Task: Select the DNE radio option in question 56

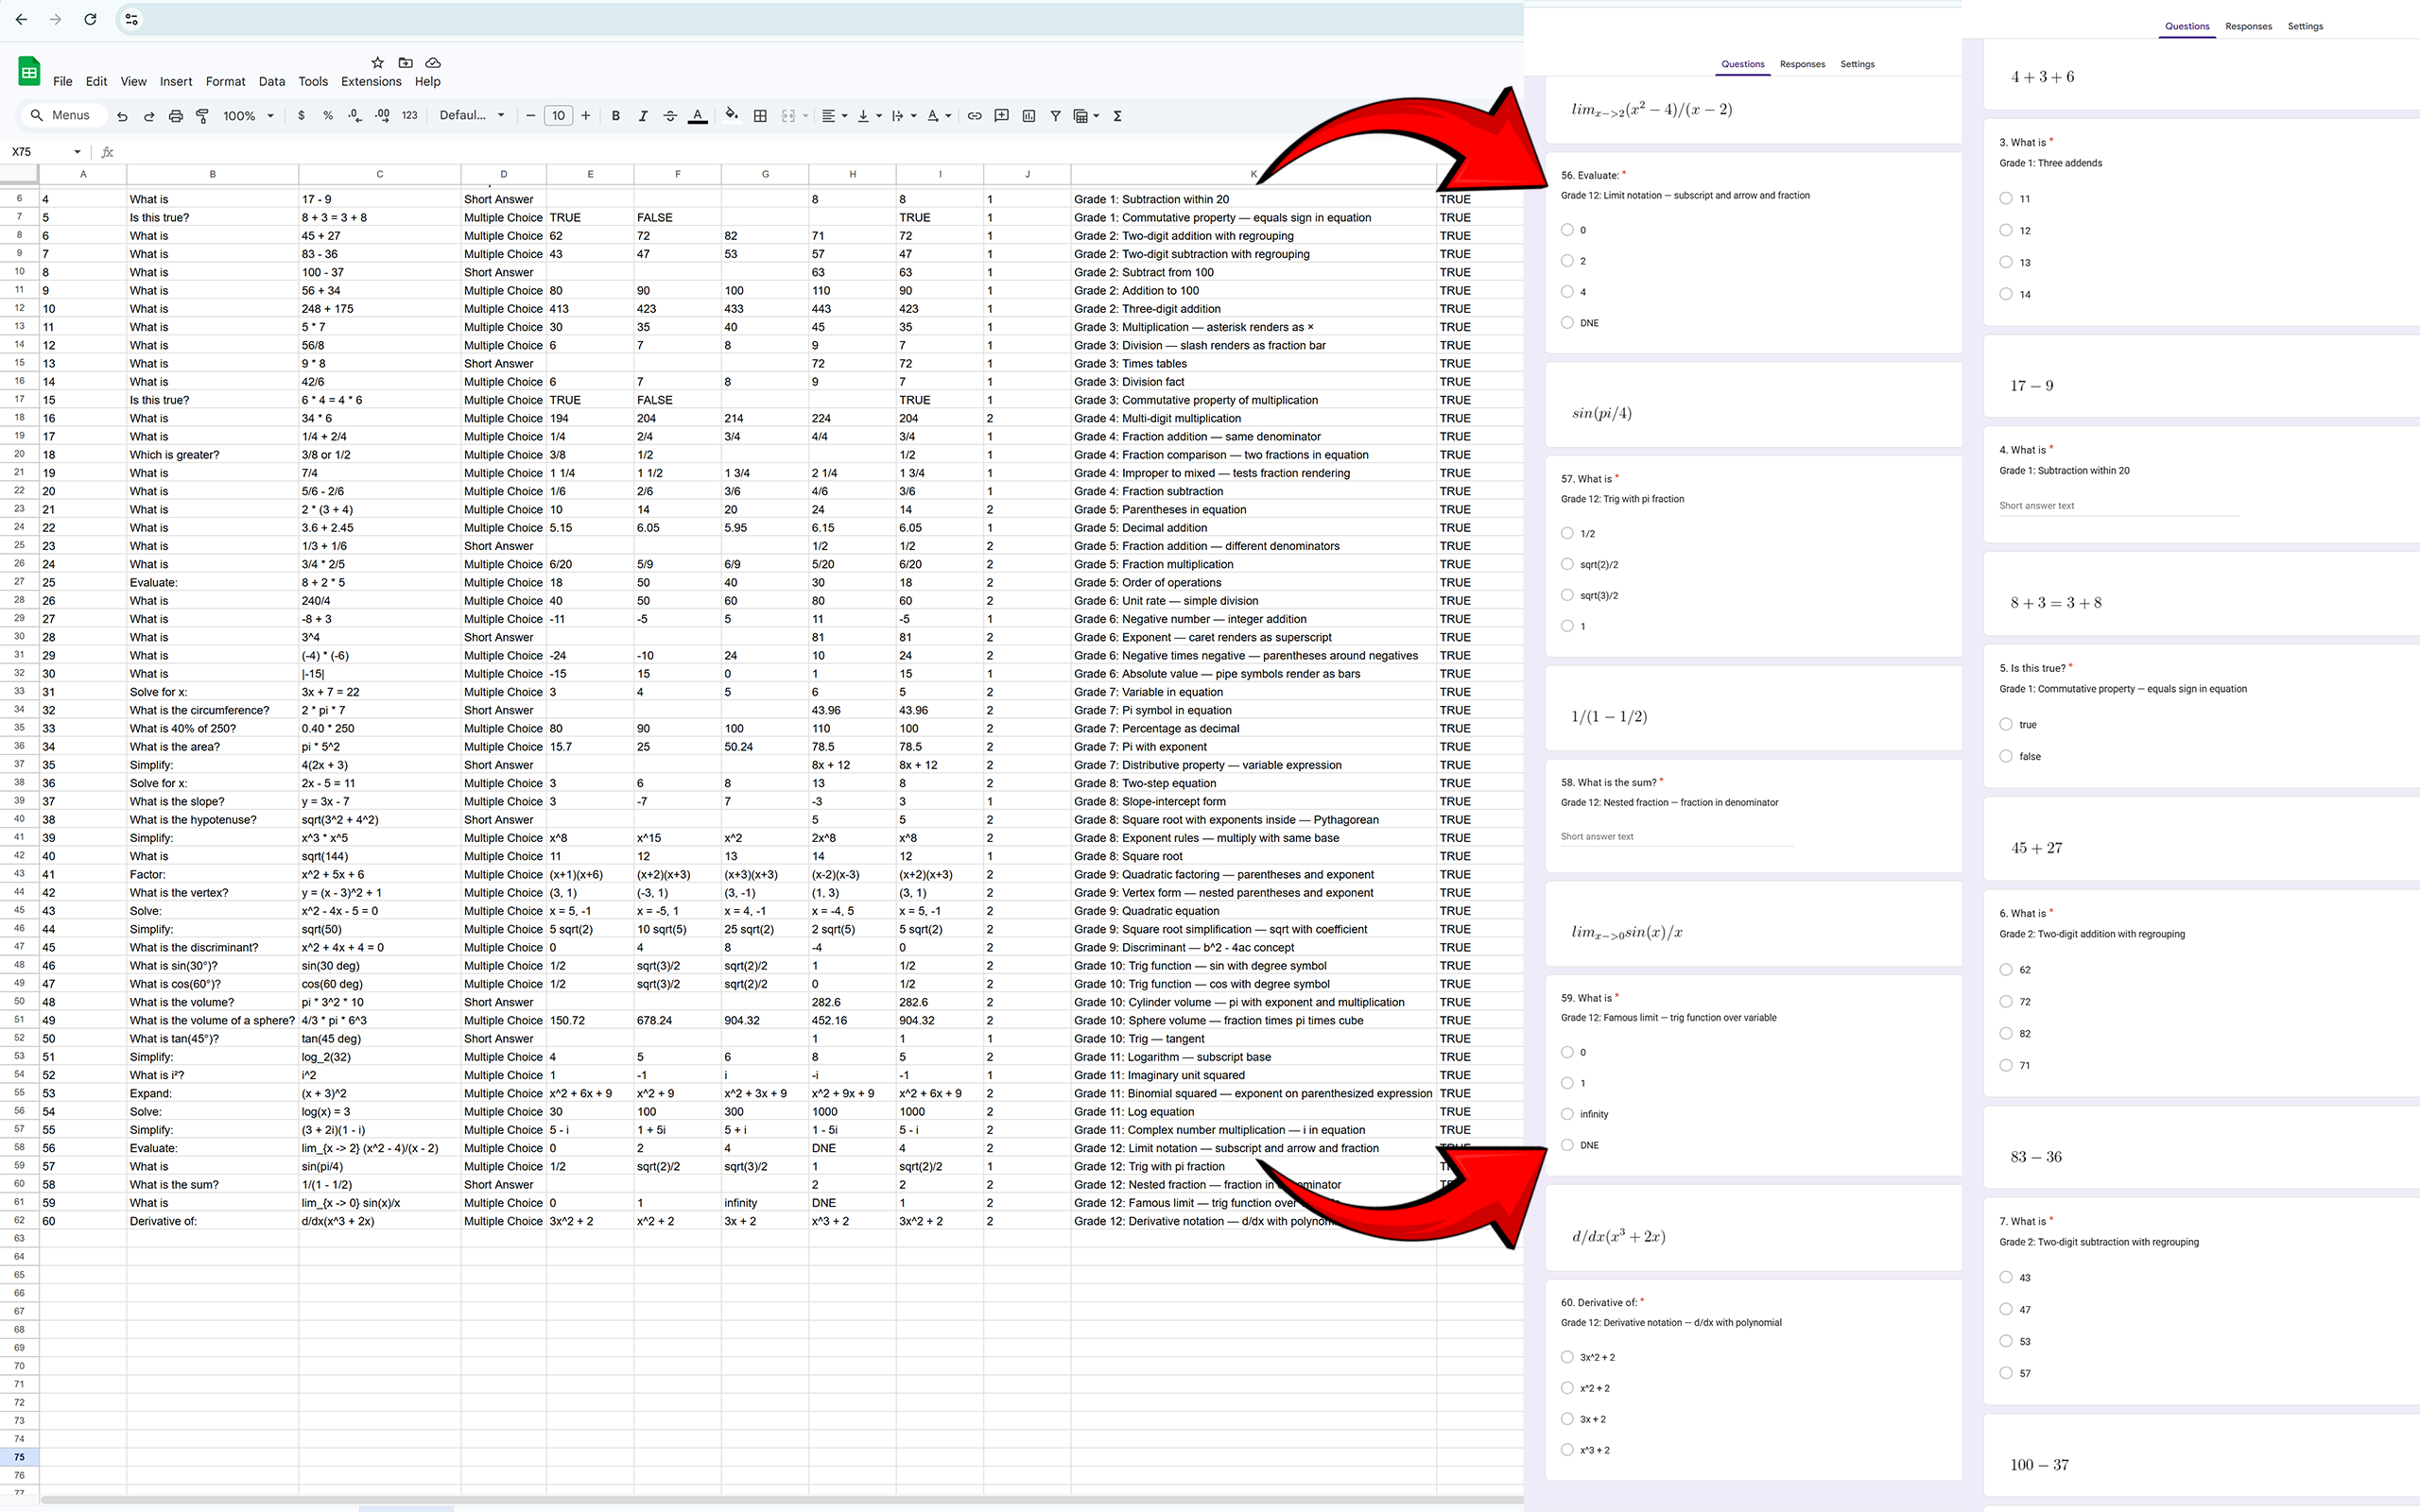Action: 1568,322
